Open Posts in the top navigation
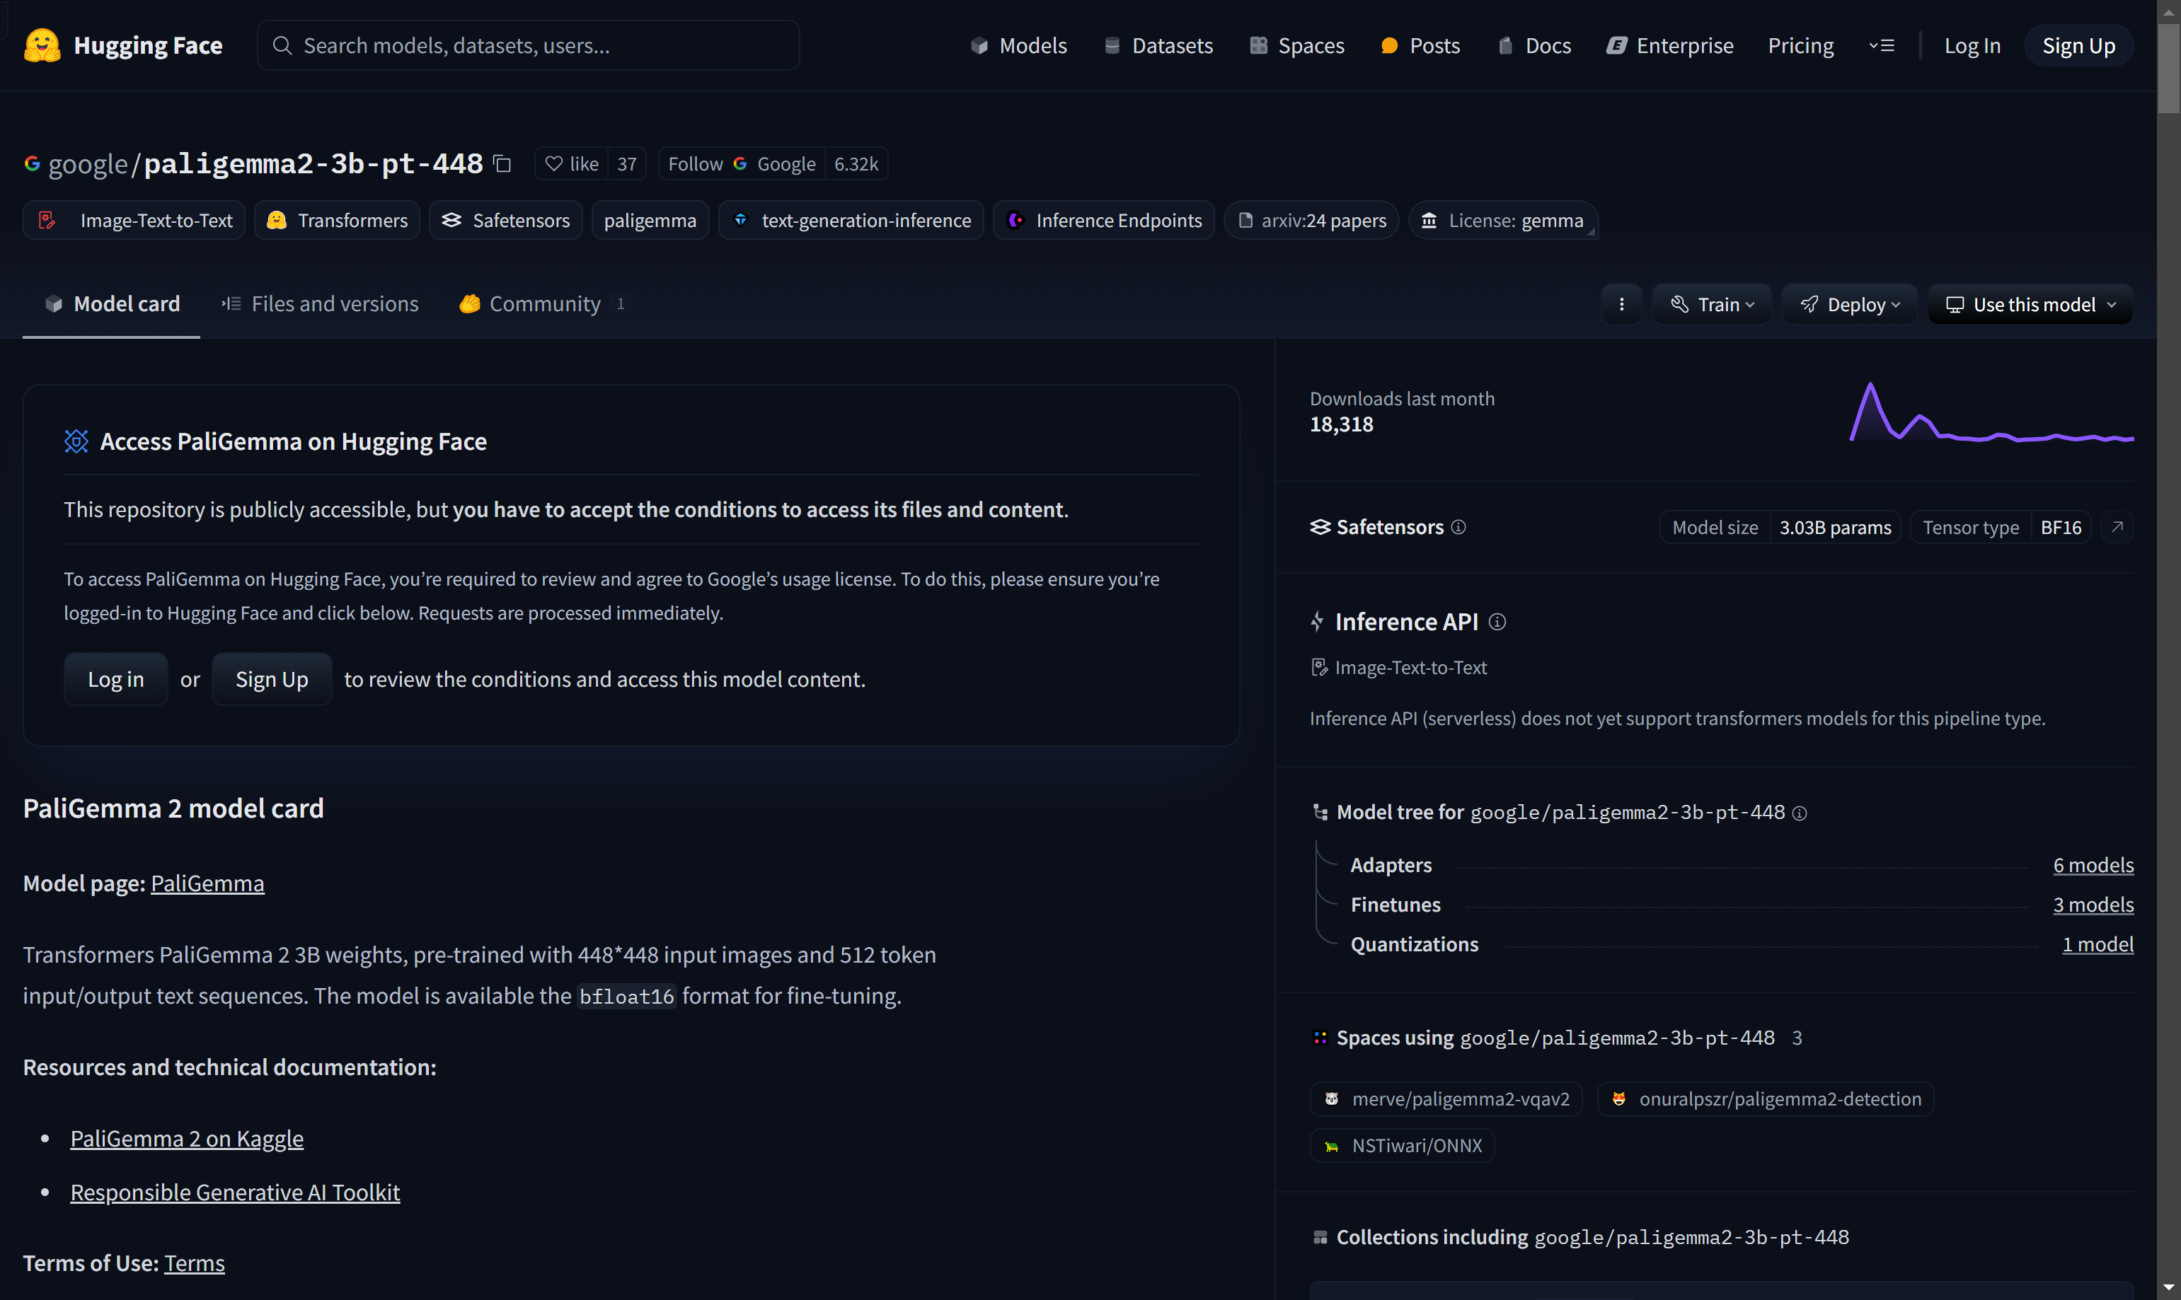The image size is (2181, 1300). coord(1420,45)
